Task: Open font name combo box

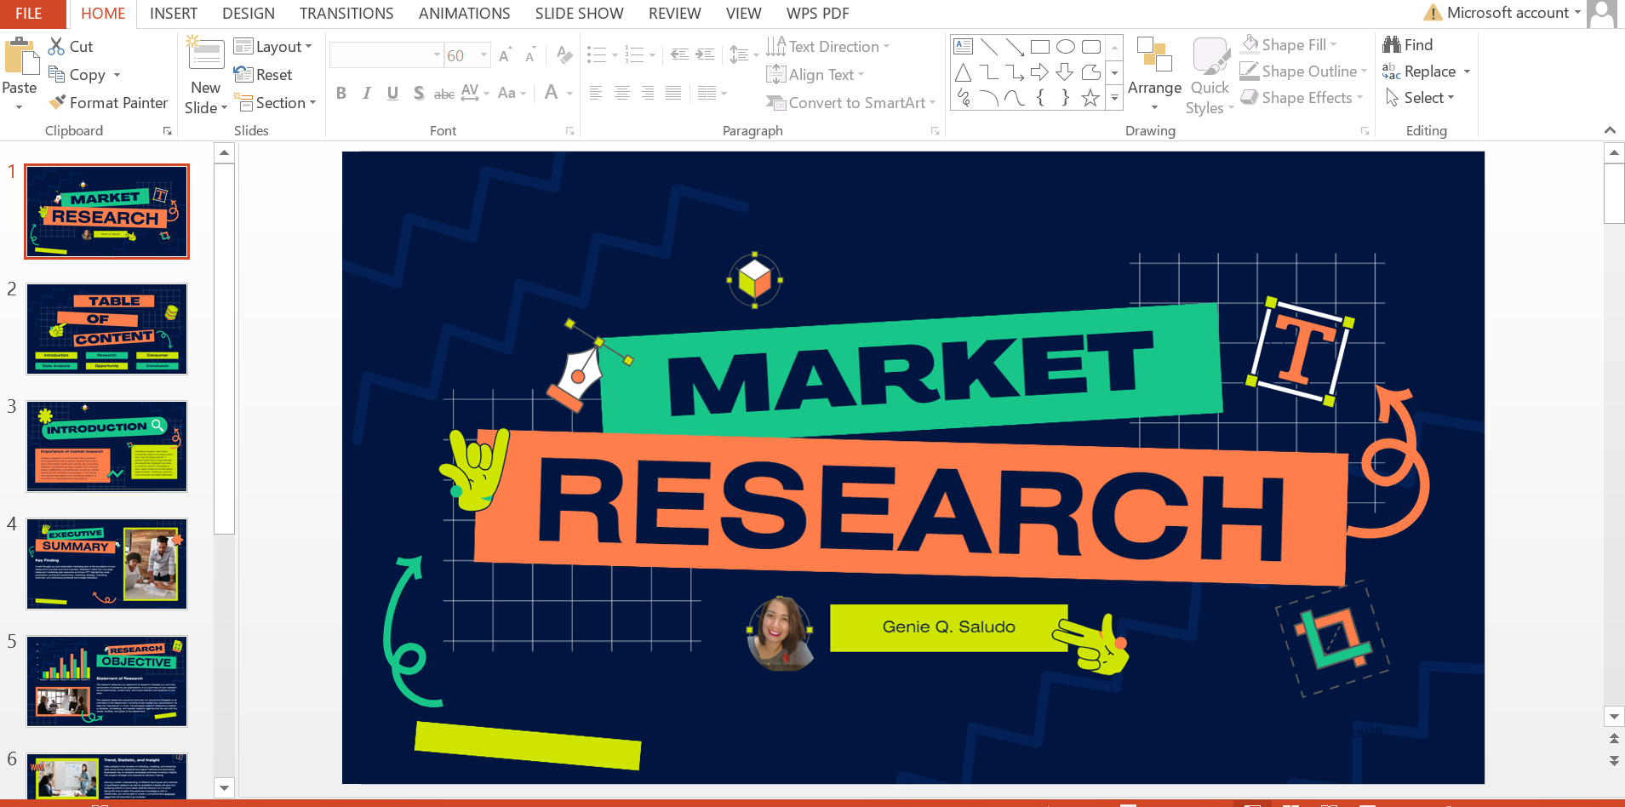Action: tap(386, 55)
